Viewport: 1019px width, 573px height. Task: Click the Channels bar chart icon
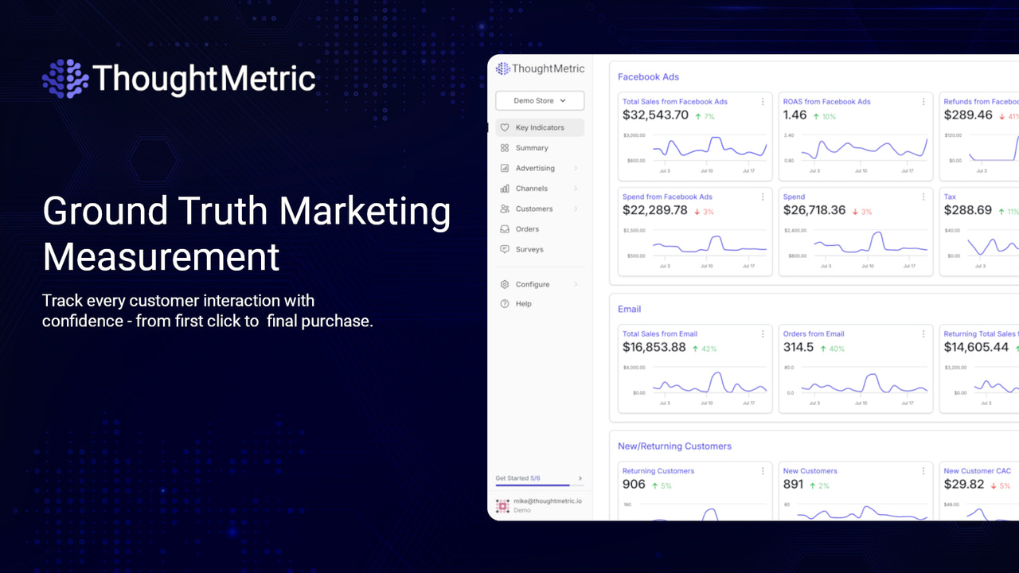coord(505,188)
